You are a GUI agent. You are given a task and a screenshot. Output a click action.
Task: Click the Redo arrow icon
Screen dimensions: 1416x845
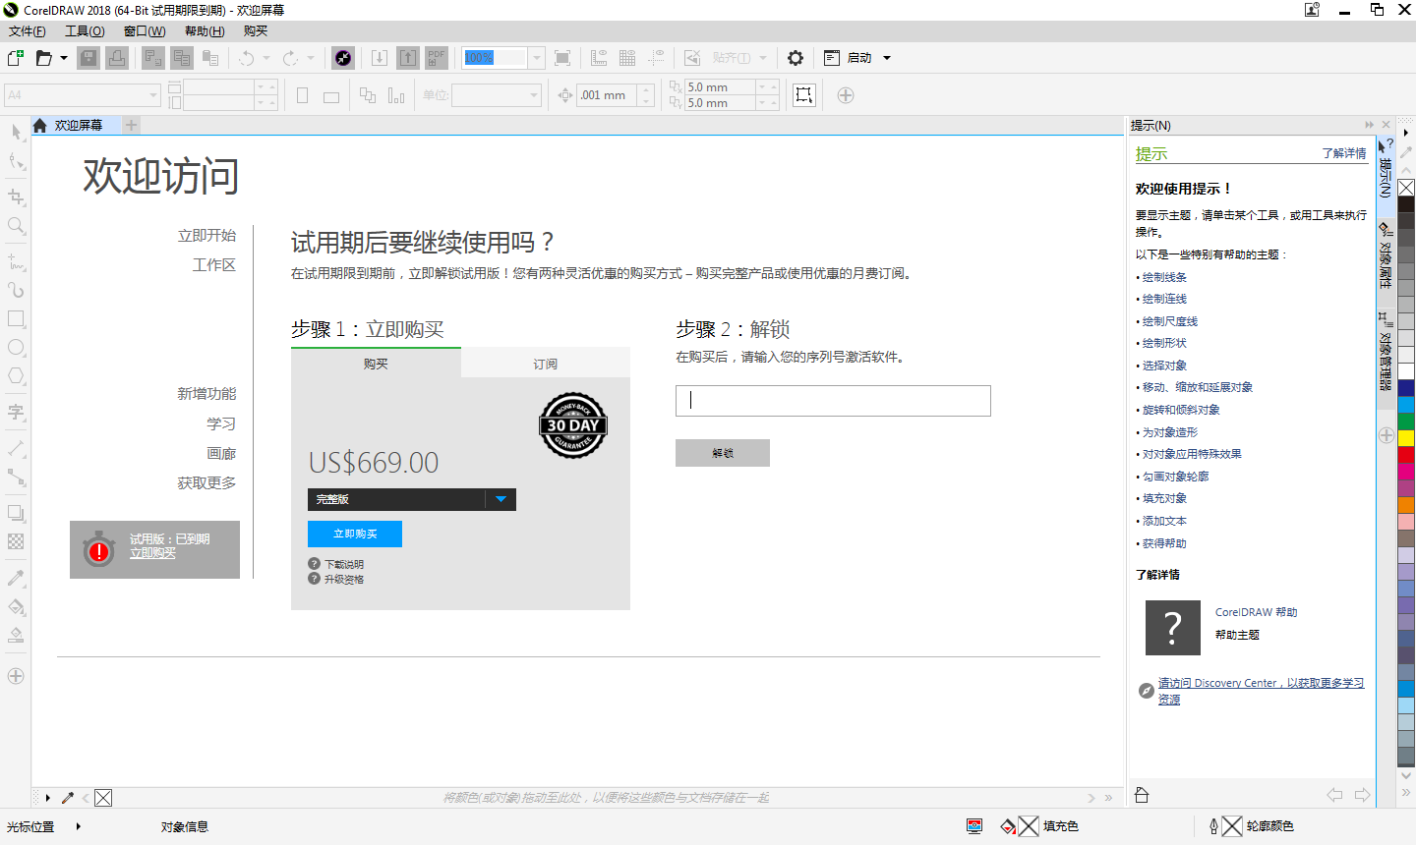point(290,58)
